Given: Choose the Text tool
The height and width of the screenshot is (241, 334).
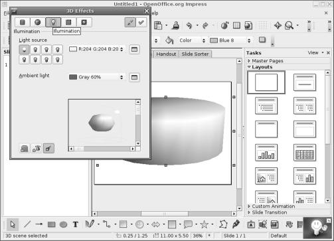Looking at the screenshot, I should (76, 224).
